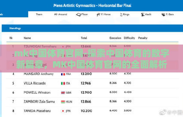The width and height of the screenshot is (183, 117).
Task: Click rank number 7
Action: pyautogui.click(x=13, y=102)
